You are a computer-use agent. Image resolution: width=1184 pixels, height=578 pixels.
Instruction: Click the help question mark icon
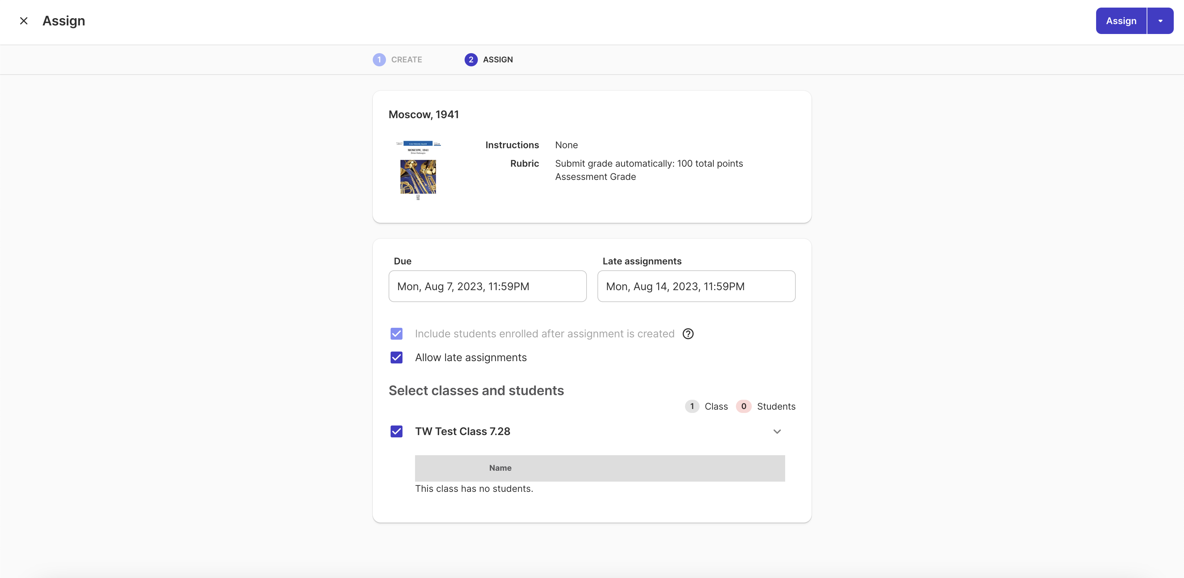(688, 334)
